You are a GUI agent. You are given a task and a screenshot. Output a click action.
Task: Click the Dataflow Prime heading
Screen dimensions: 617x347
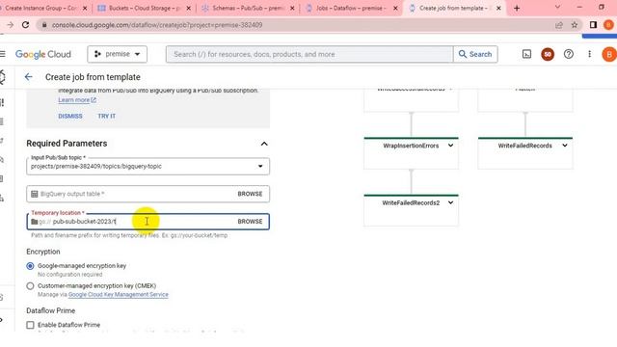pyautogui.click(x=51, y=310)
